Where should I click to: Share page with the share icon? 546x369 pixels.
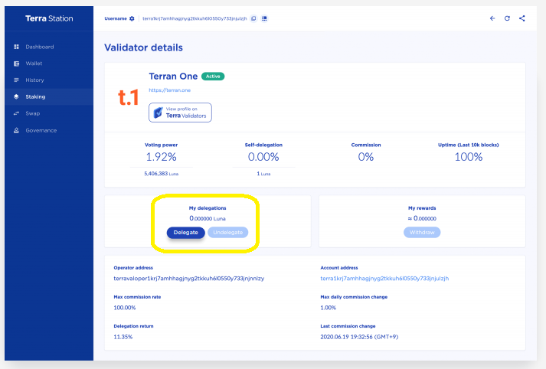pos(522,18)
